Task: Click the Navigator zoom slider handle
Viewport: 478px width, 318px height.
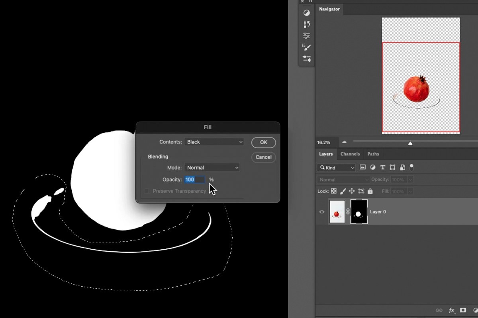Action: click(x=410, y=143)
